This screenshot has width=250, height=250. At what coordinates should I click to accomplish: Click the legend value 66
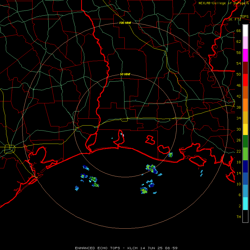239,31
